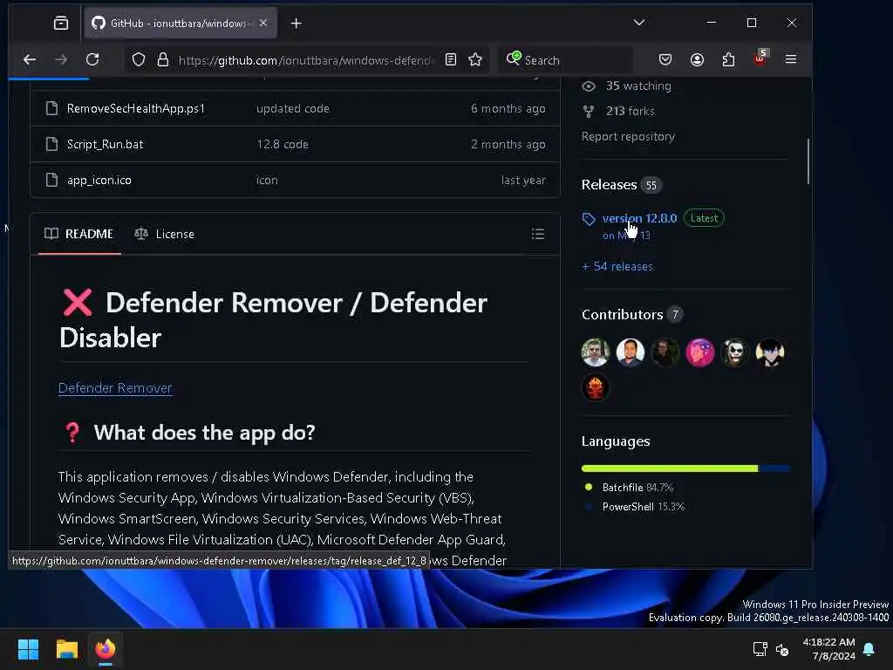Open the tracking protection shield icon
This screenshot has width=893, height=670.
coord(139,59)
